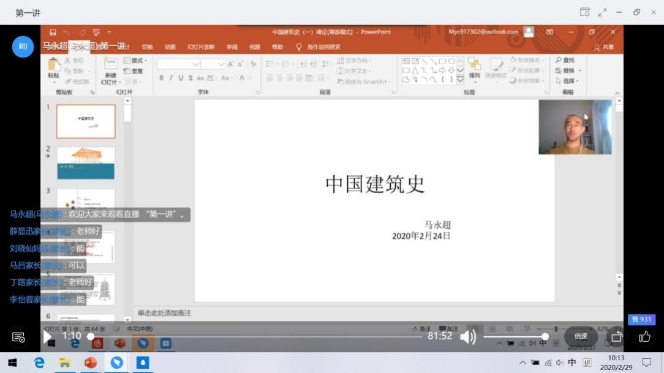Toggle bold formatting with the B button
This screenshot has width=664, height=373.
pyautogui.click(x=162, y=78)
